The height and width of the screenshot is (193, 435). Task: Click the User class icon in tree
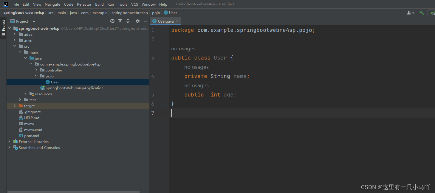click(x=48, y=82)
